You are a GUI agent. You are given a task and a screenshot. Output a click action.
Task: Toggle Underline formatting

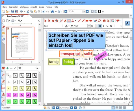point(107,26)
